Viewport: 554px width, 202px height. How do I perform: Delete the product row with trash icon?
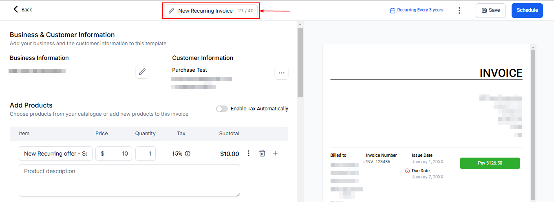(x=262, y=153)
